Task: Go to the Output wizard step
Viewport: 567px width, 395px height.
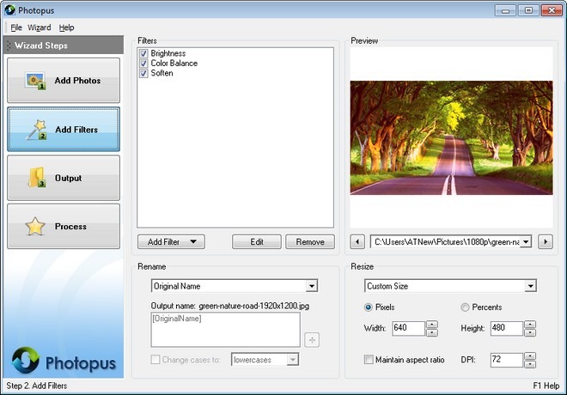Action: 64,178
